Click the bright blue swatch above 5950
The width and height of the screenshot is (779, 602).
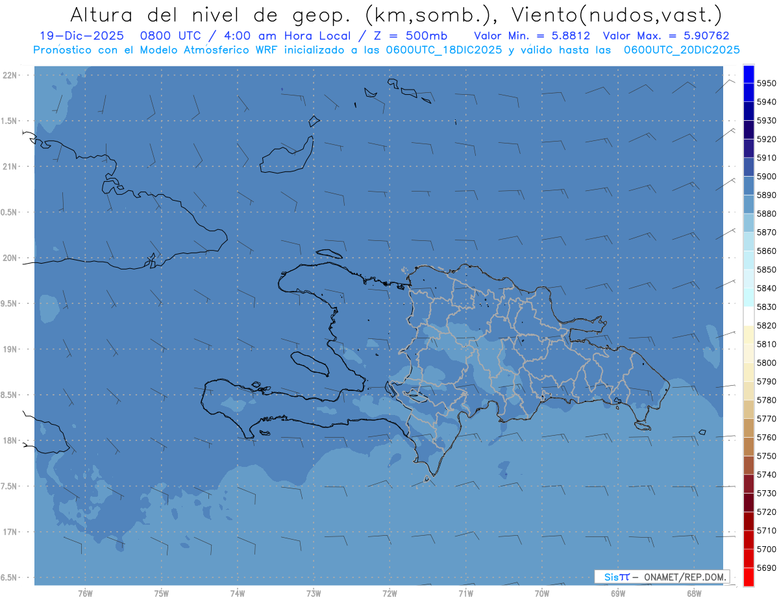coord(748,74)
